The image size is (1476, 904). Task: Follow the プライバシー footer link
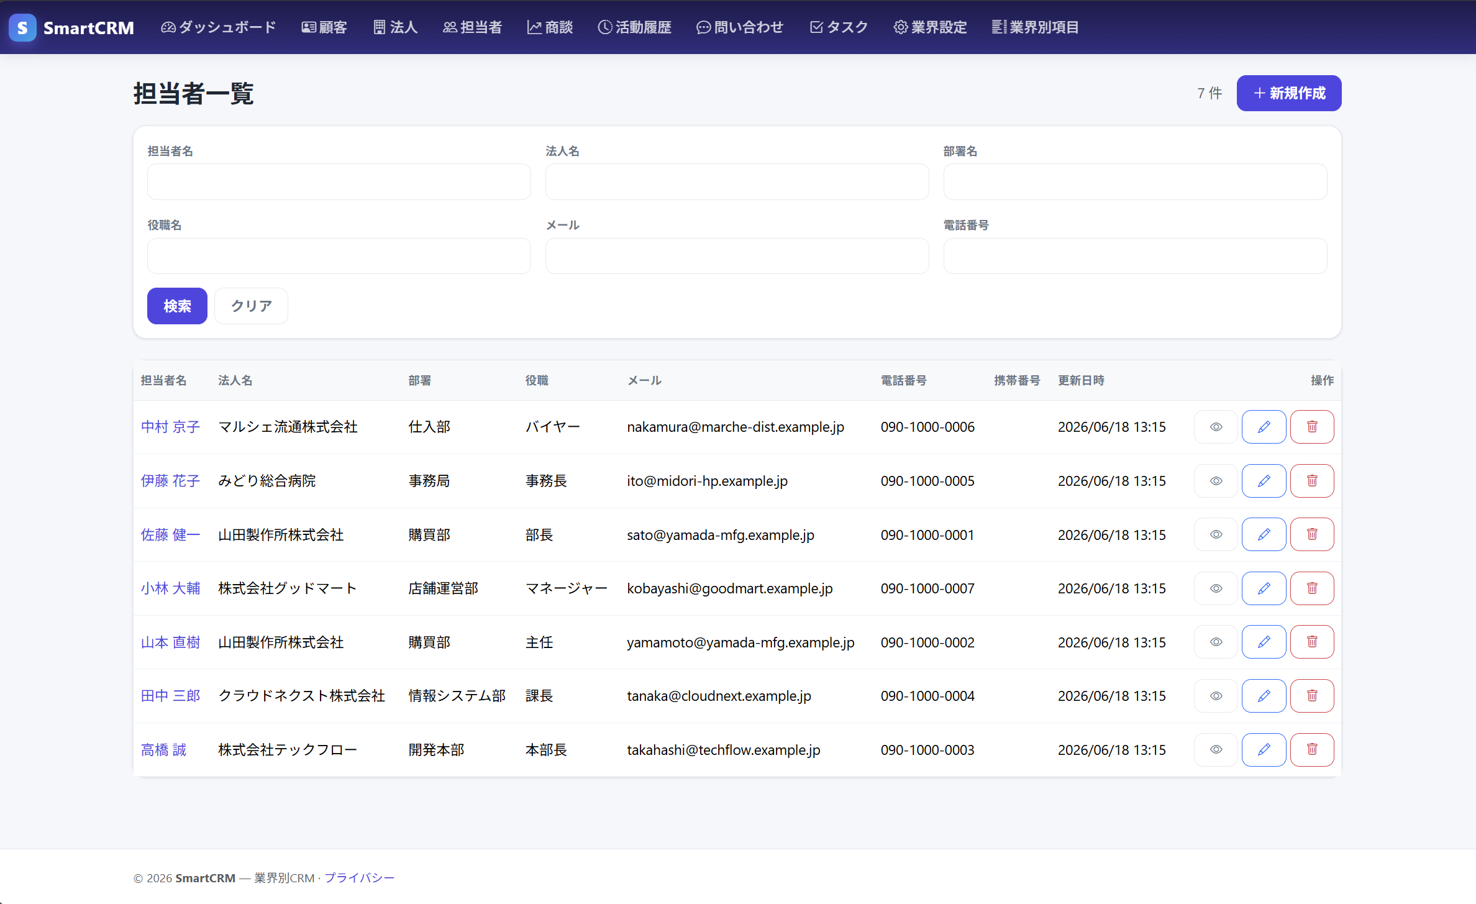(x=360, y=878)
